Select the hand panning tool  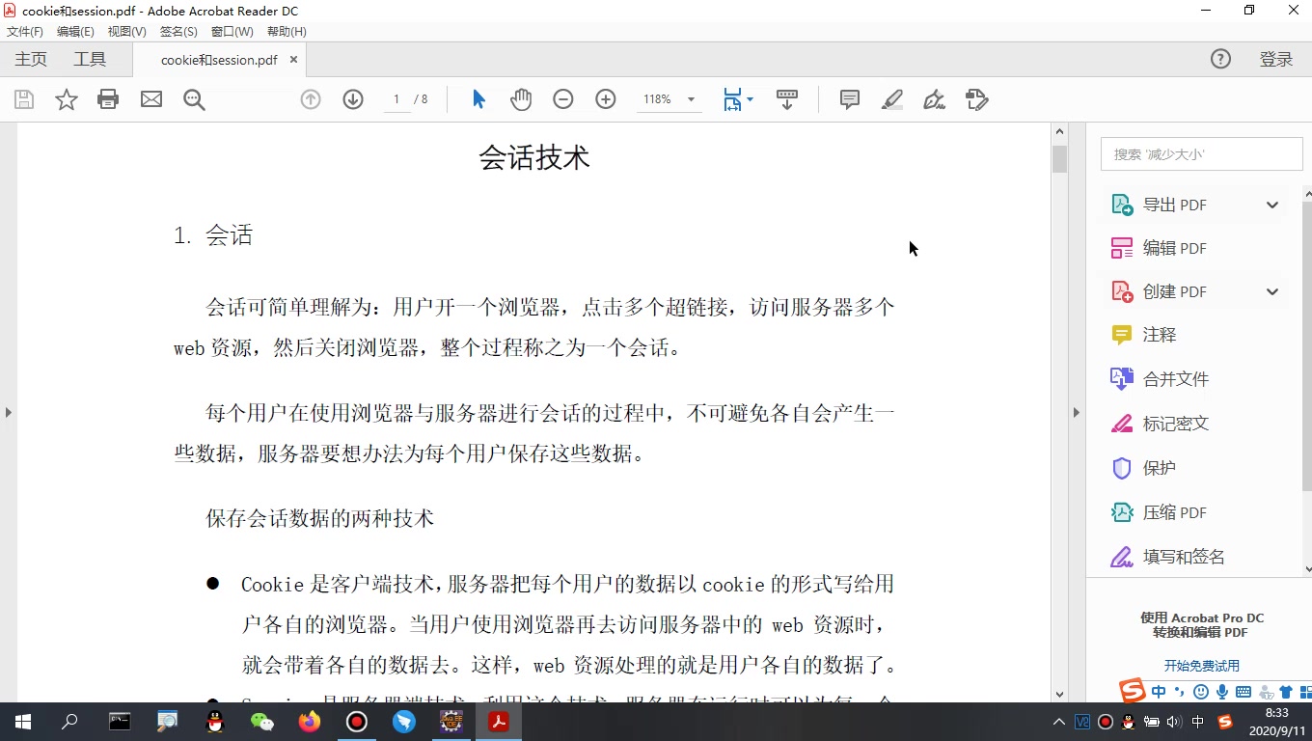click(x=521, y=99)
